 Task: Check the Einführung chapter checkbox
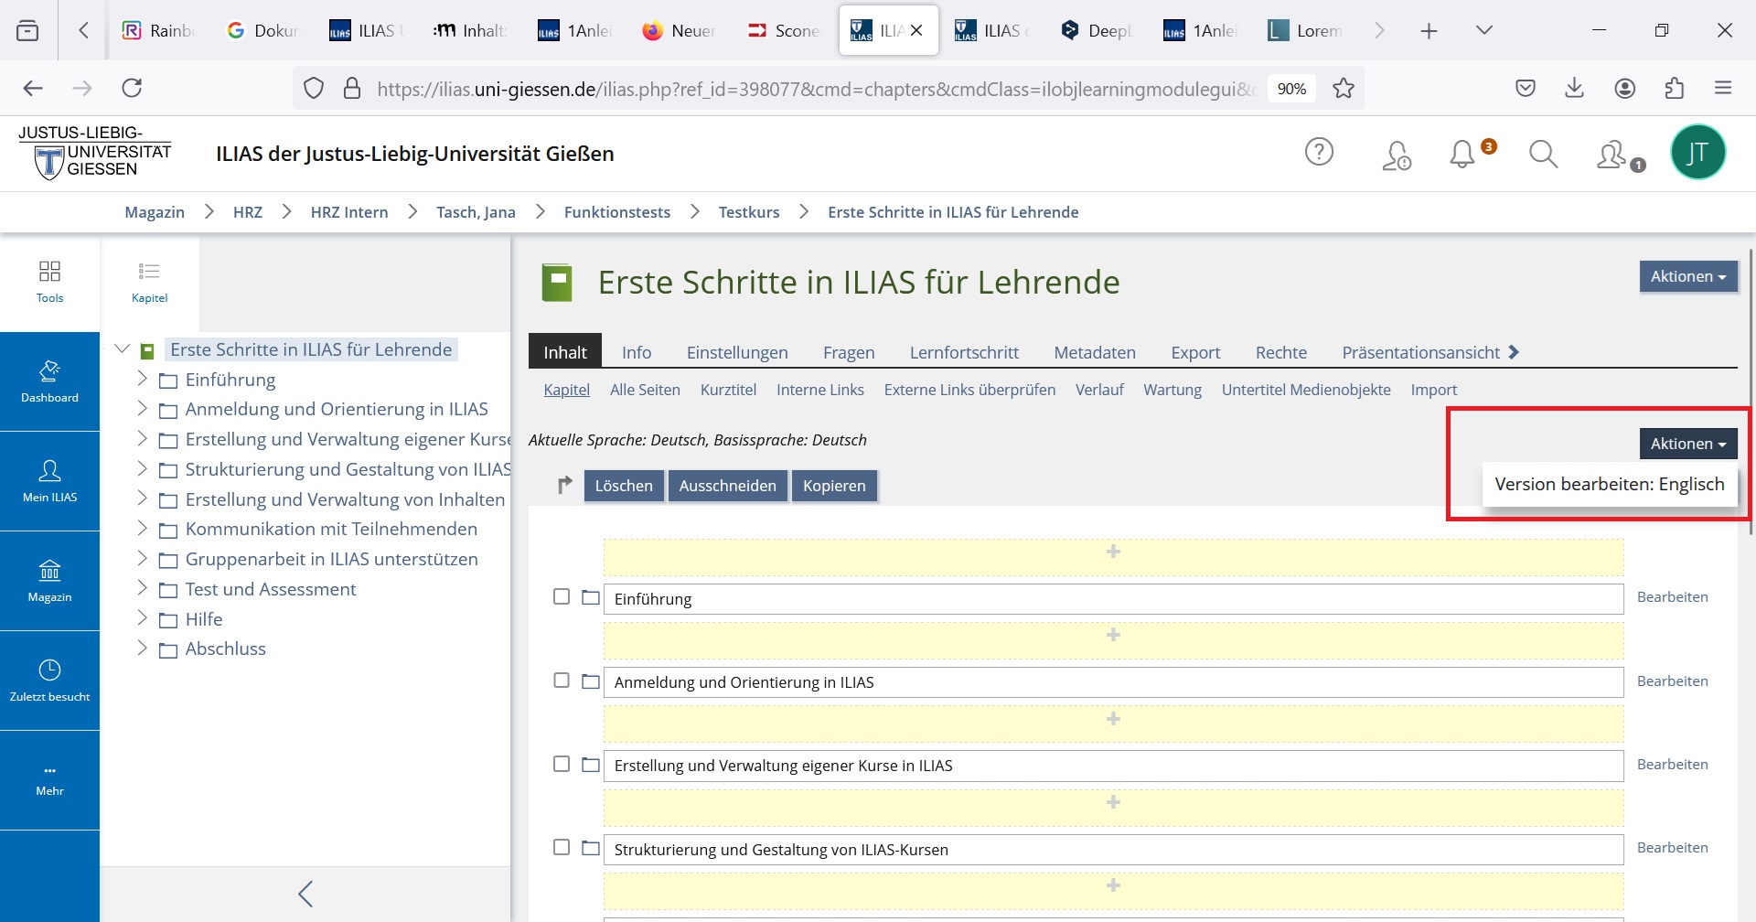tap(562, 596)
